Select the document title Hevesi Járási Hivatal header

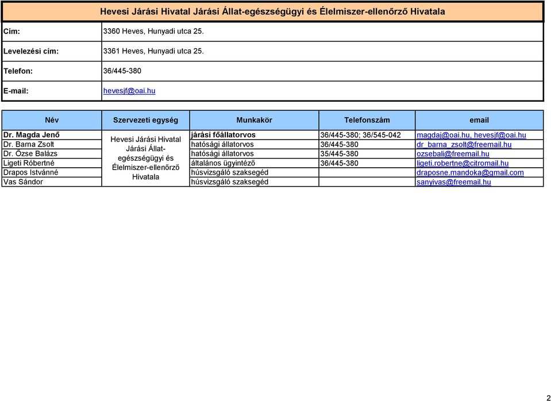(272, 11)
